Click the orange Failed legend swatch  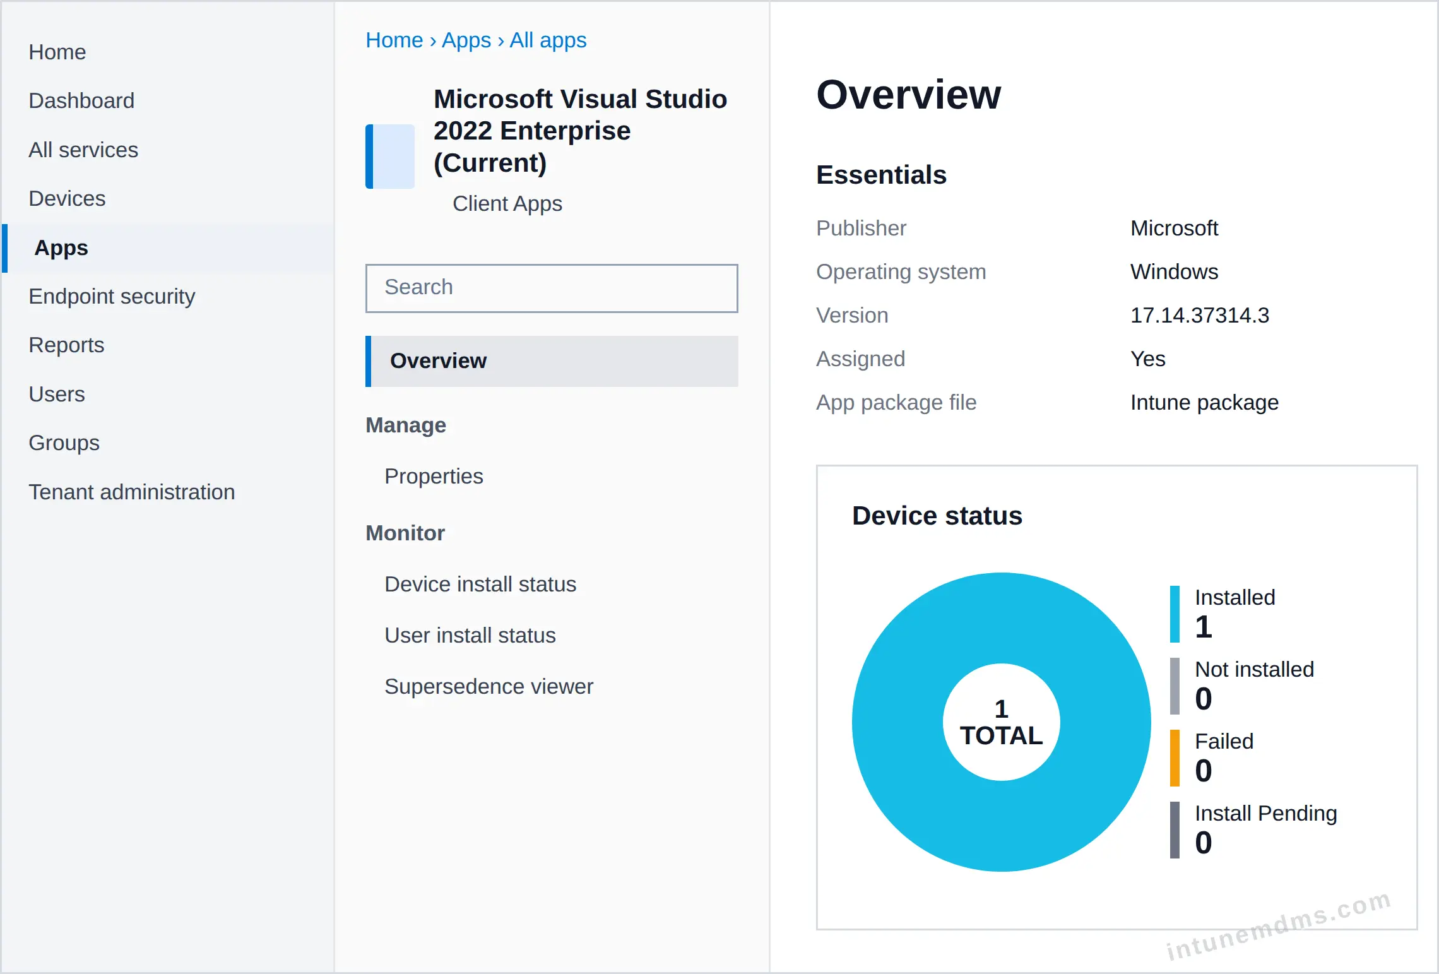[1175, 758]
